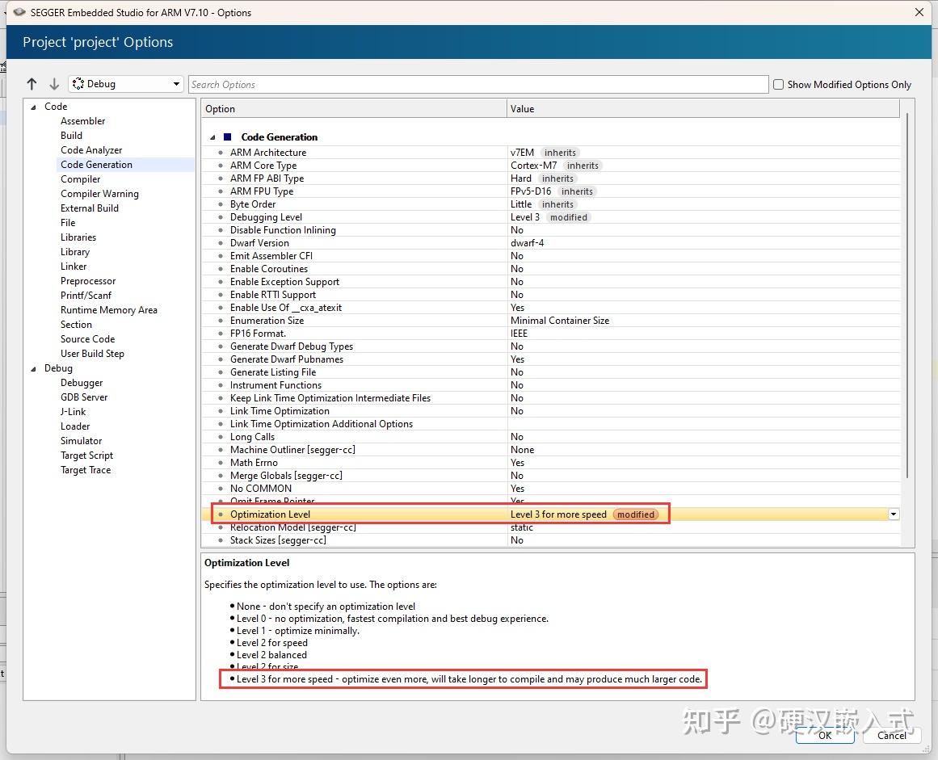This screenshot has width=938, height=760.
Task: Click the up arrow navigation icon
Action: click(x=32, y=84)
